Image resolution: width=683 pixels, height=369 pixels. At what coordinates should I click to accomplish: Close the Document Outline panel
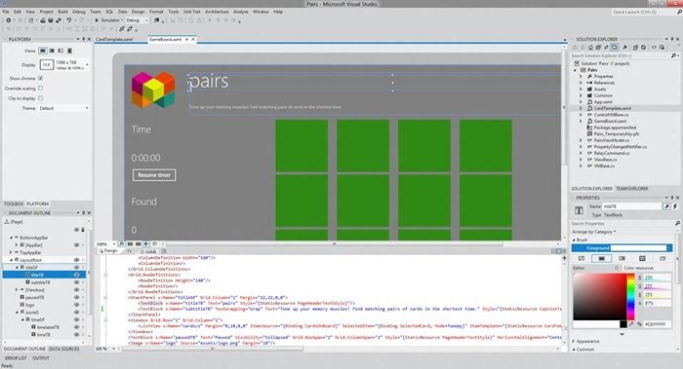tap(90, 213)
